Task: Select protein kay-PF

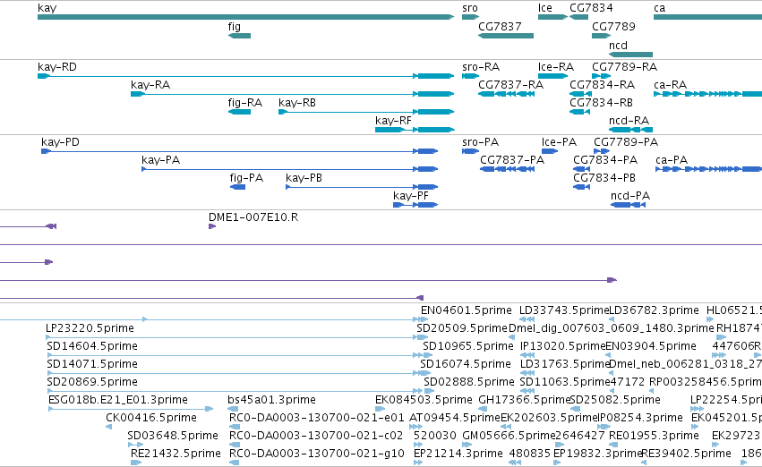Action: pyautogui.click(x=415, y=205)
